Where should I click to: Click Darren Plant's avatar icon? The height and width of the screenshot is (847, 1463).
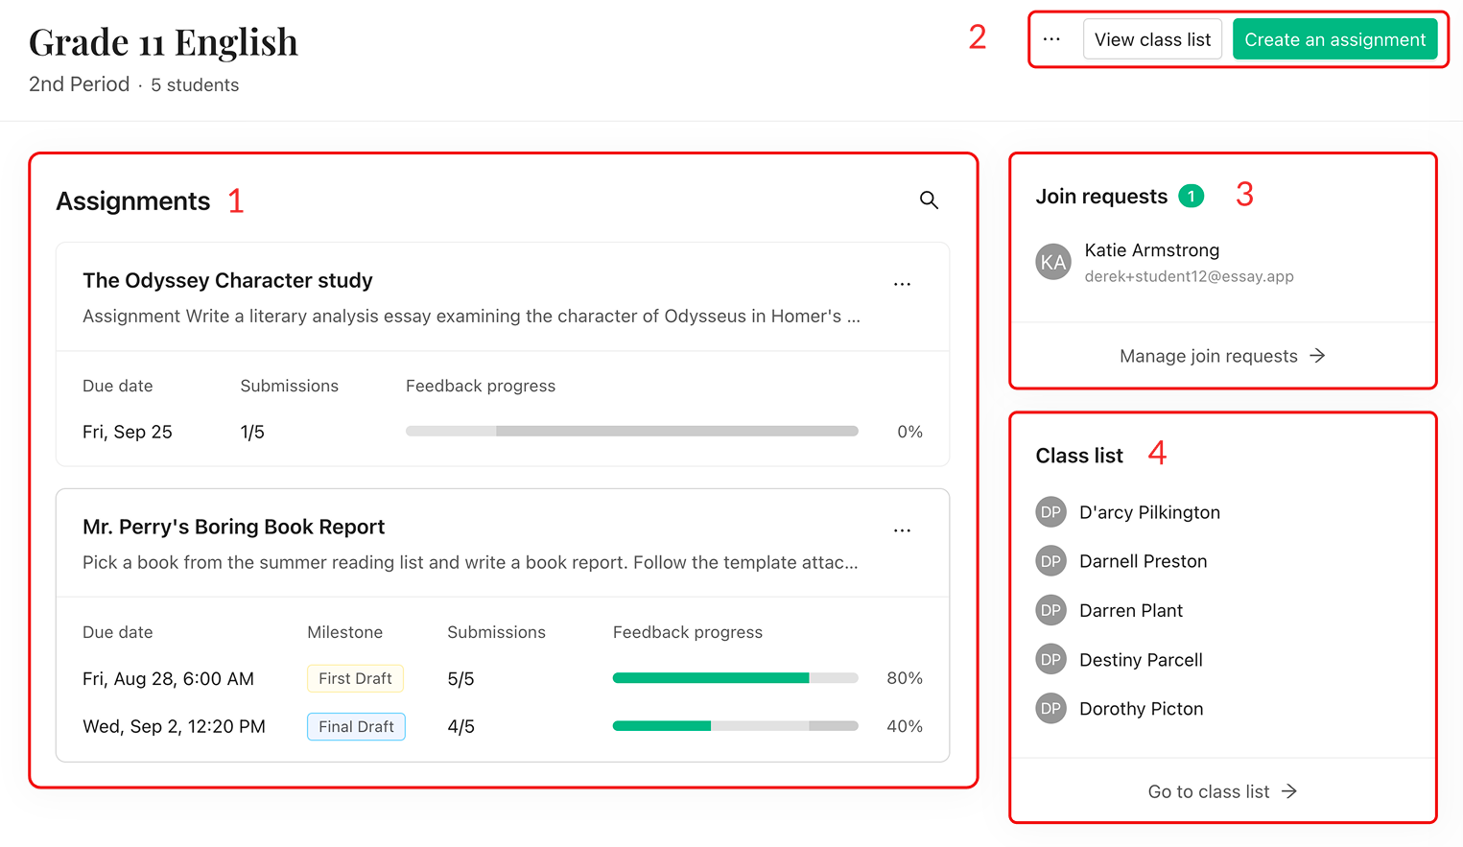tap(1051, 610)
